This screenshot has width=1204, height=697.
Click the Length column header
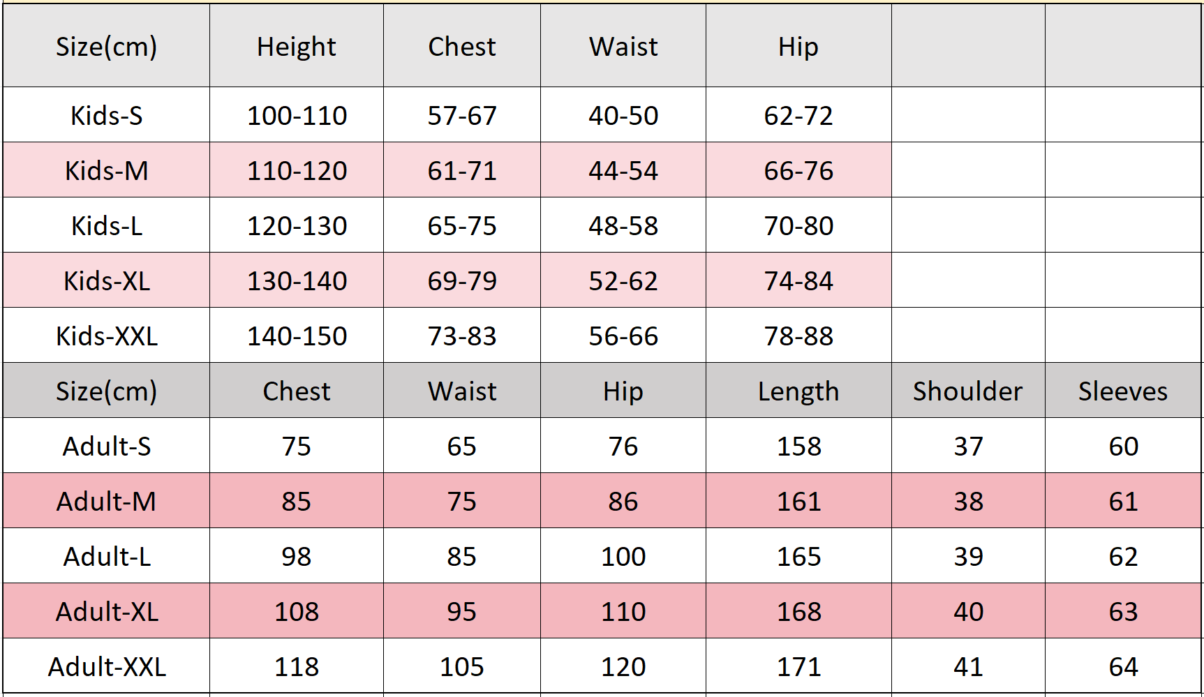pyautogui.click(x=798, y=391)
